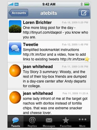Image resolution: width=97 pixels, height=130 pixels.
Task: Tap the compose new tweet icon
Action: [x=84, y=13]
